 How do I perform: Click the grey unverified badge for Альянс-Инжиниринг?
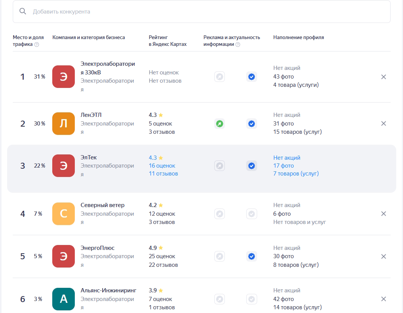[251, 299]
